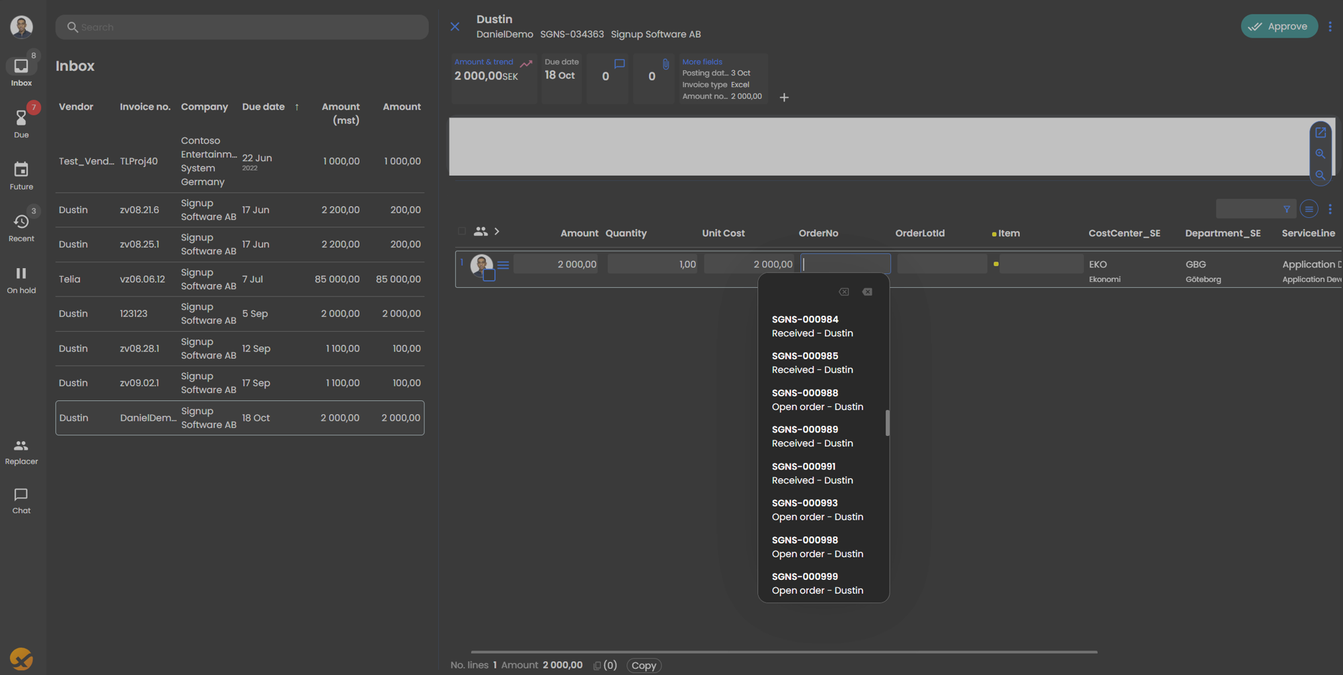Toggle the circled line layout button
Screen dimensions: 1343x675
(1309, 209)
